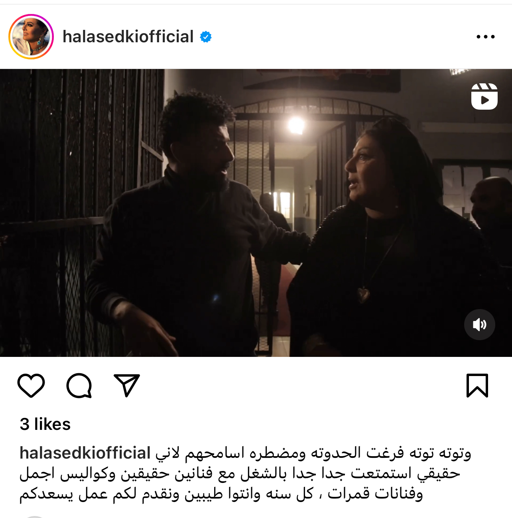Share the post using the paper plane icon
512x518 pixels.
(x=127, y=385)
